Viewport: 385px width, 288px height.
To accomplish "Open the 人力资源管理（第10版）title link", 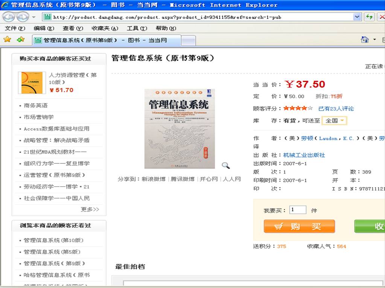I will click(x=73, y=78).
